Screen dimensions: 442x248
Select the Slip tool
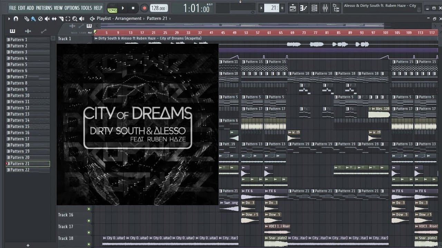(x=54, y=19)
